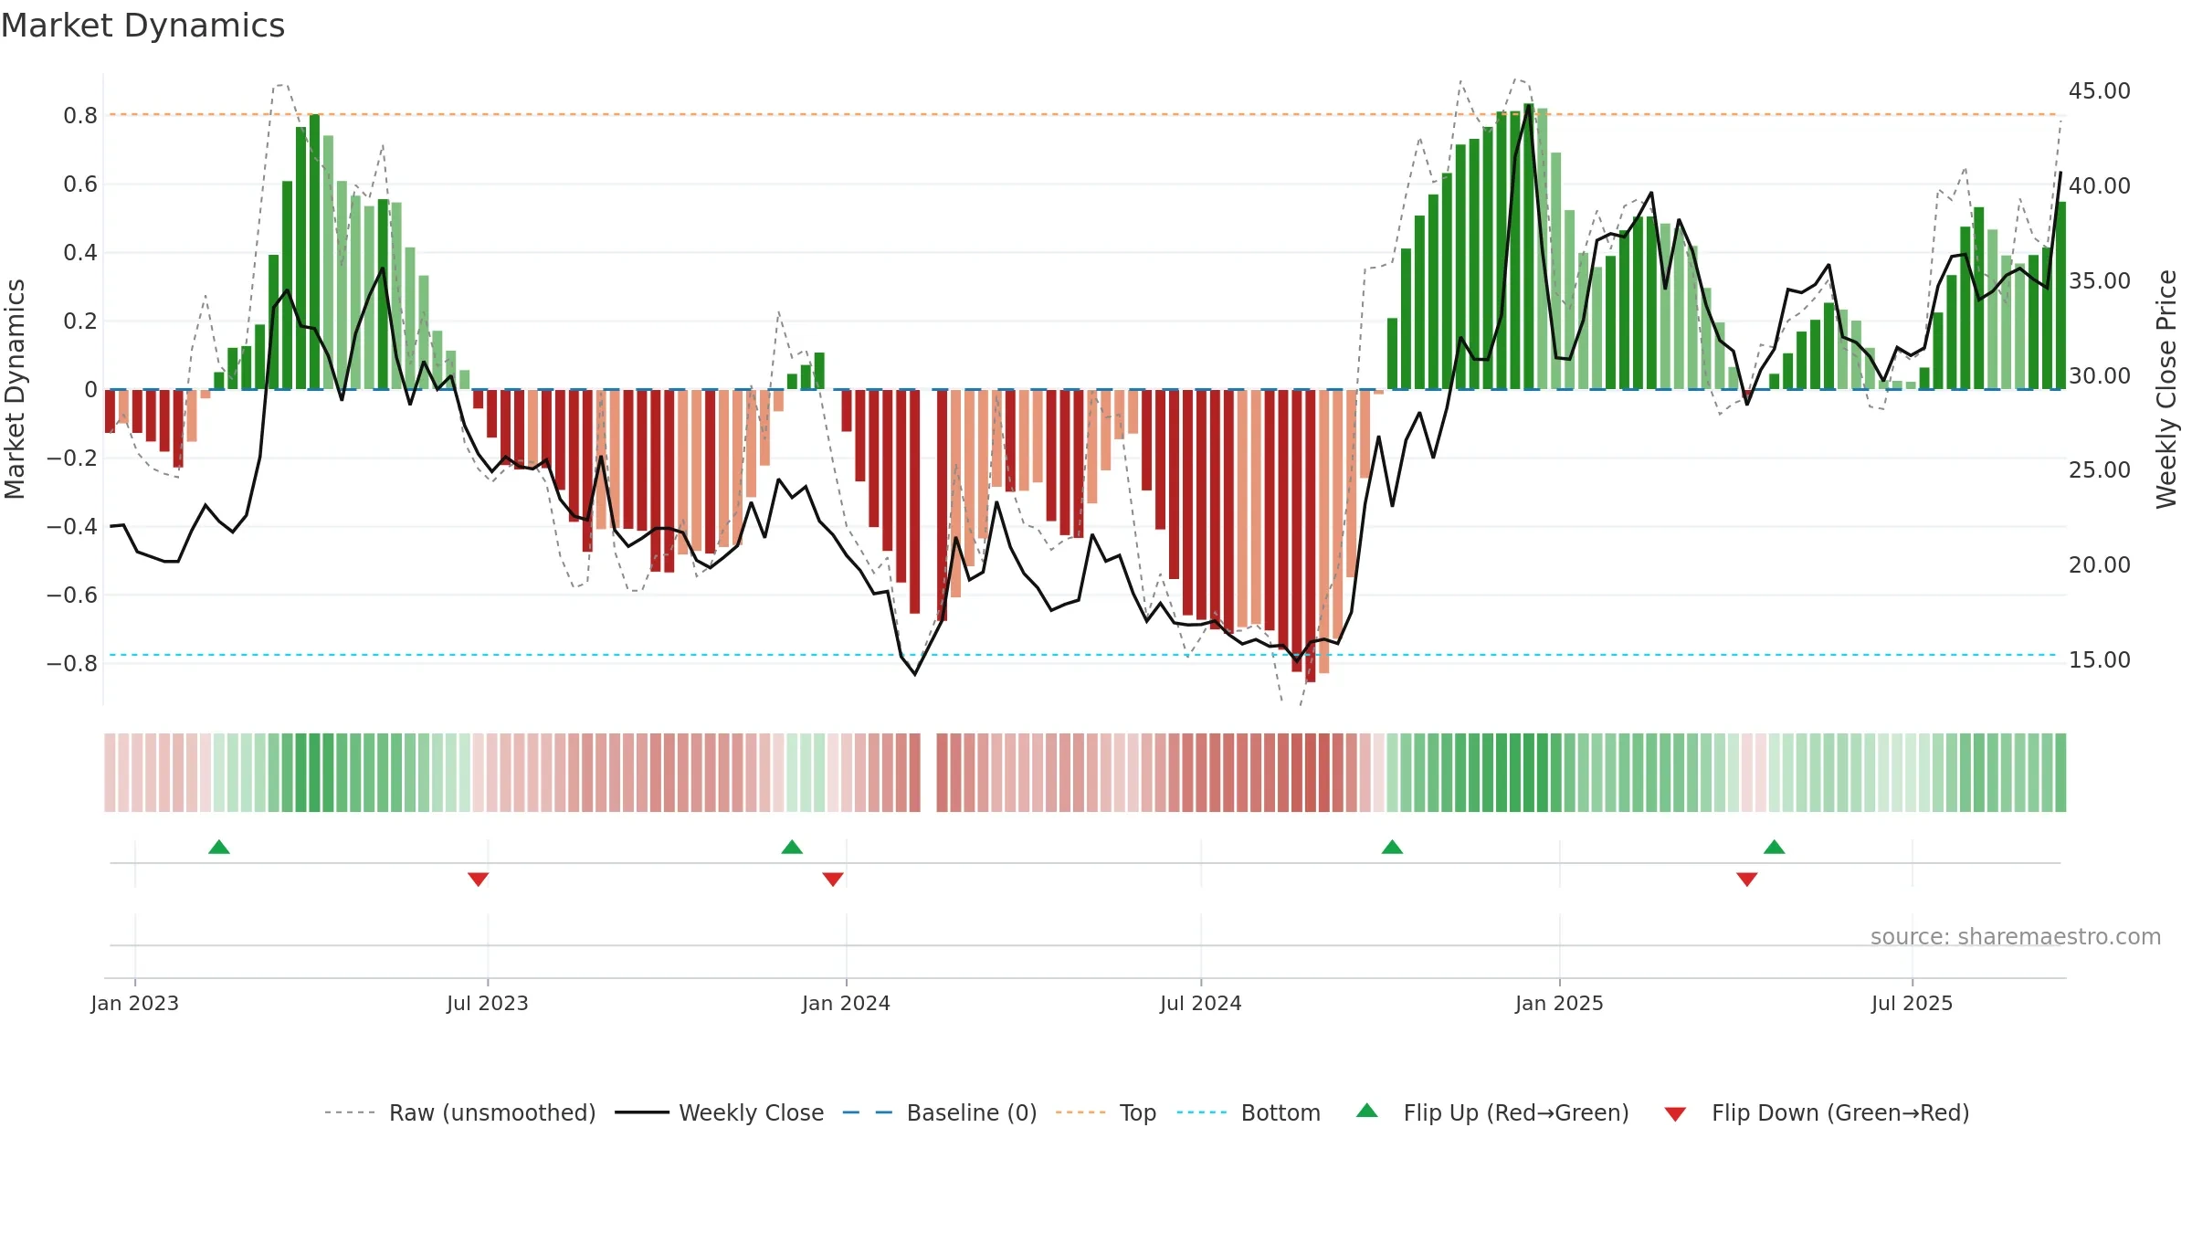Click the green flip-up marker in late 2023

coord(792,848)
